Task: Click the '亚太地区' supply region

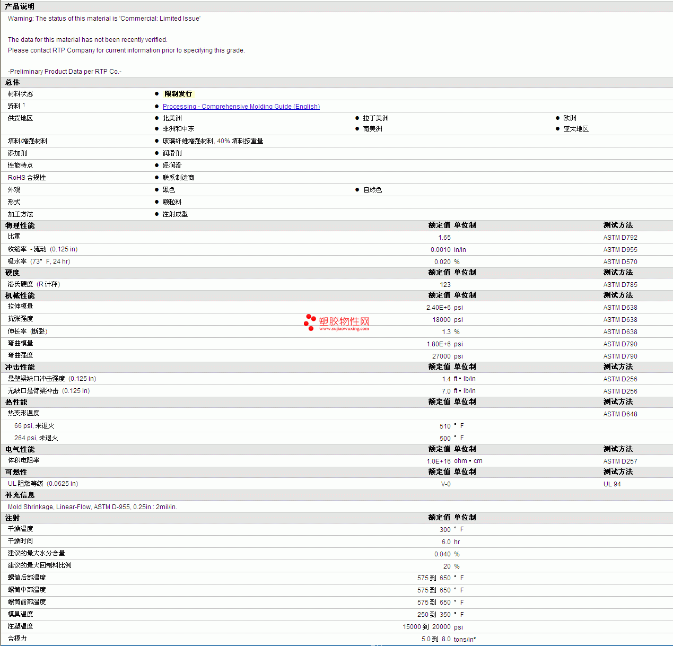Action: [576, 129]
